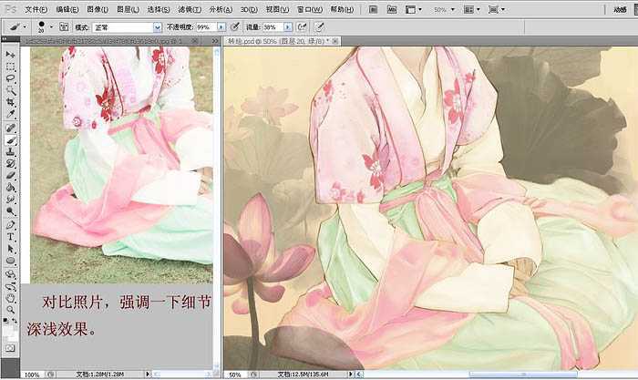Open the 文件(F) menu

point(36,9)
